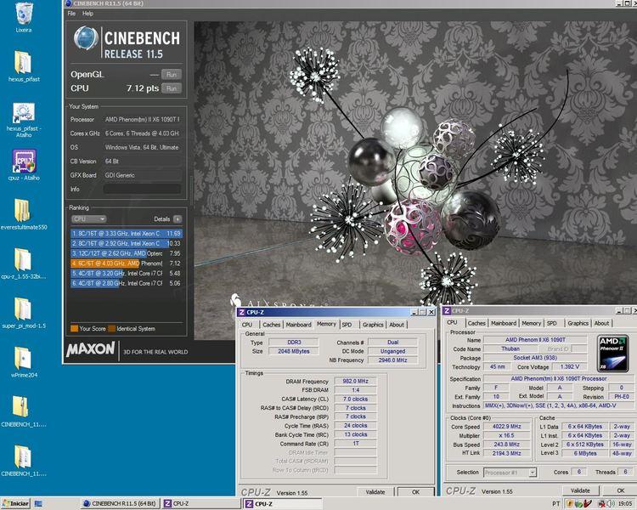Open Graphics tab in Memory CPU-Z window
Viewport: 637px width, 510px height.
point(373,325)
